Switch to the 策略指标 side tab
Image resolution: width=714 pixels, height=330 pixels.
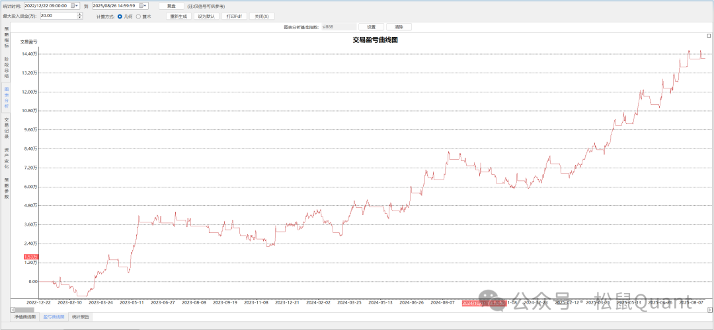click(7, 38)
